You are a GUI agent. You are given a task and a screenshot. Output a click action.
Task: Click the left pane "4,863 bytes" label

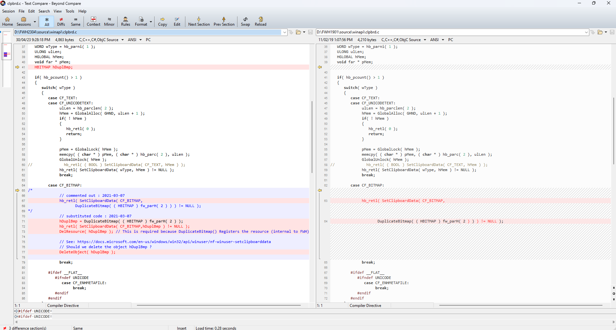tap(65, 40)
